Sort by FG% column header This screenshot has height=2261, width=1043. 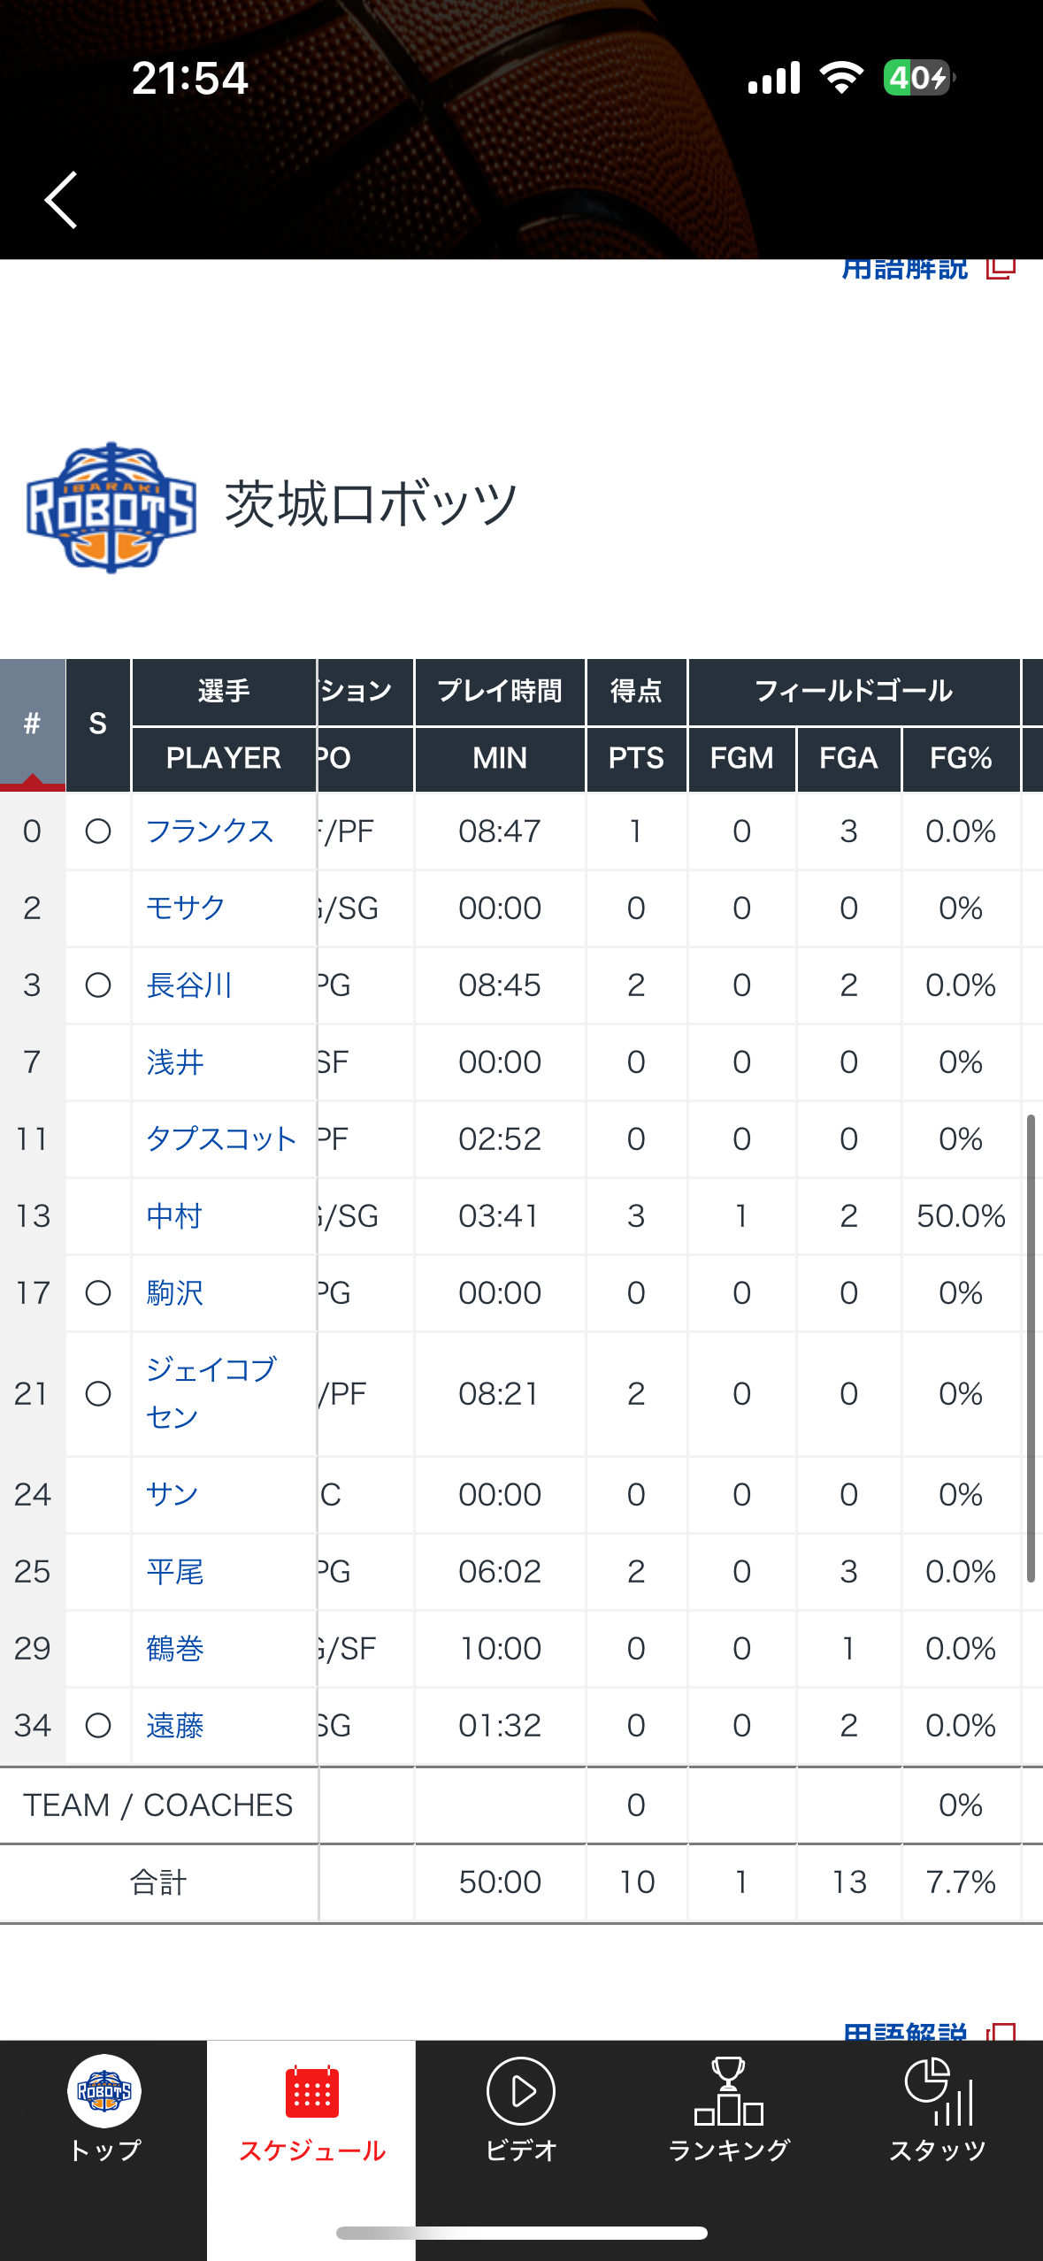coord(961,758)
